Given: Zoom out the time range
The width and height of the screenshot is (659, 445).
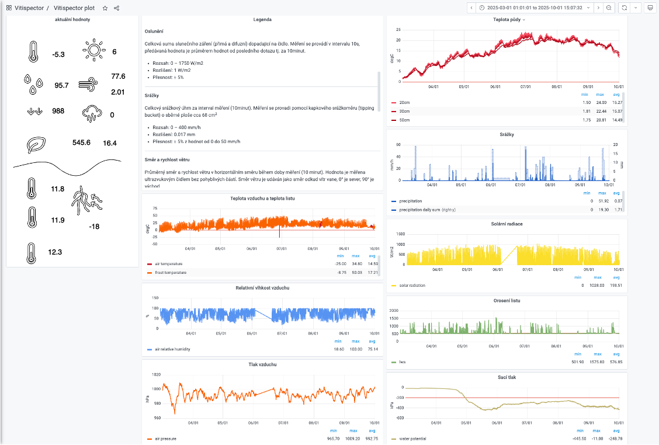Looking at the screenshot, I should pyautogui.click(x=609, y=8).
